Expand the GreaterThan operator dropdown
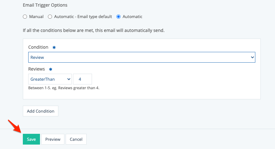Screen dimensions: 275x149 [x=50, y=79]
